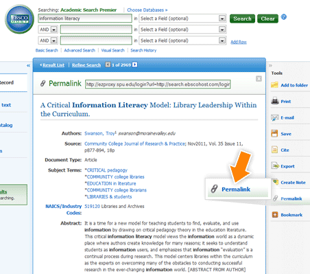
Task: Click the Add Row link
Action: pyautogui.click(x=239, y=42)
